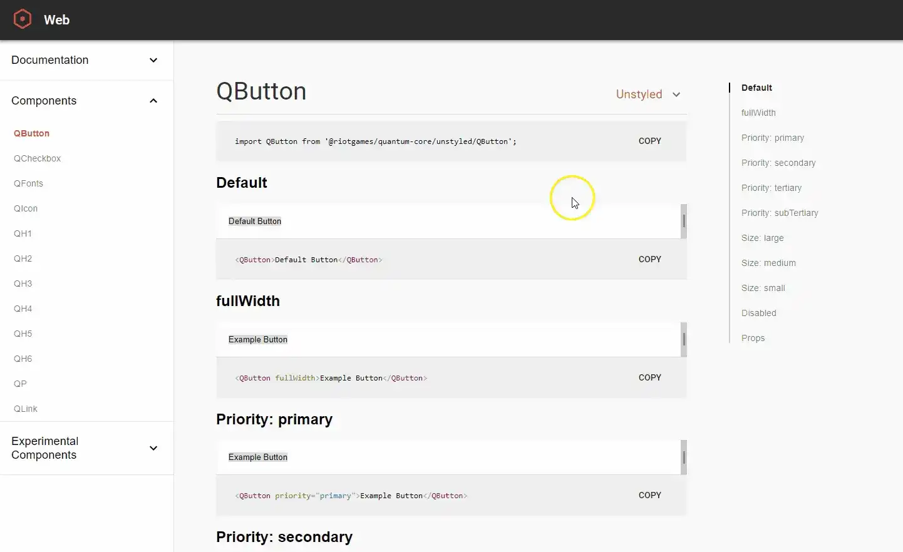Click the hexagon logo in the header
Image resolution: width=903 pixels, height=552 pixels.
tap(23, 19)
